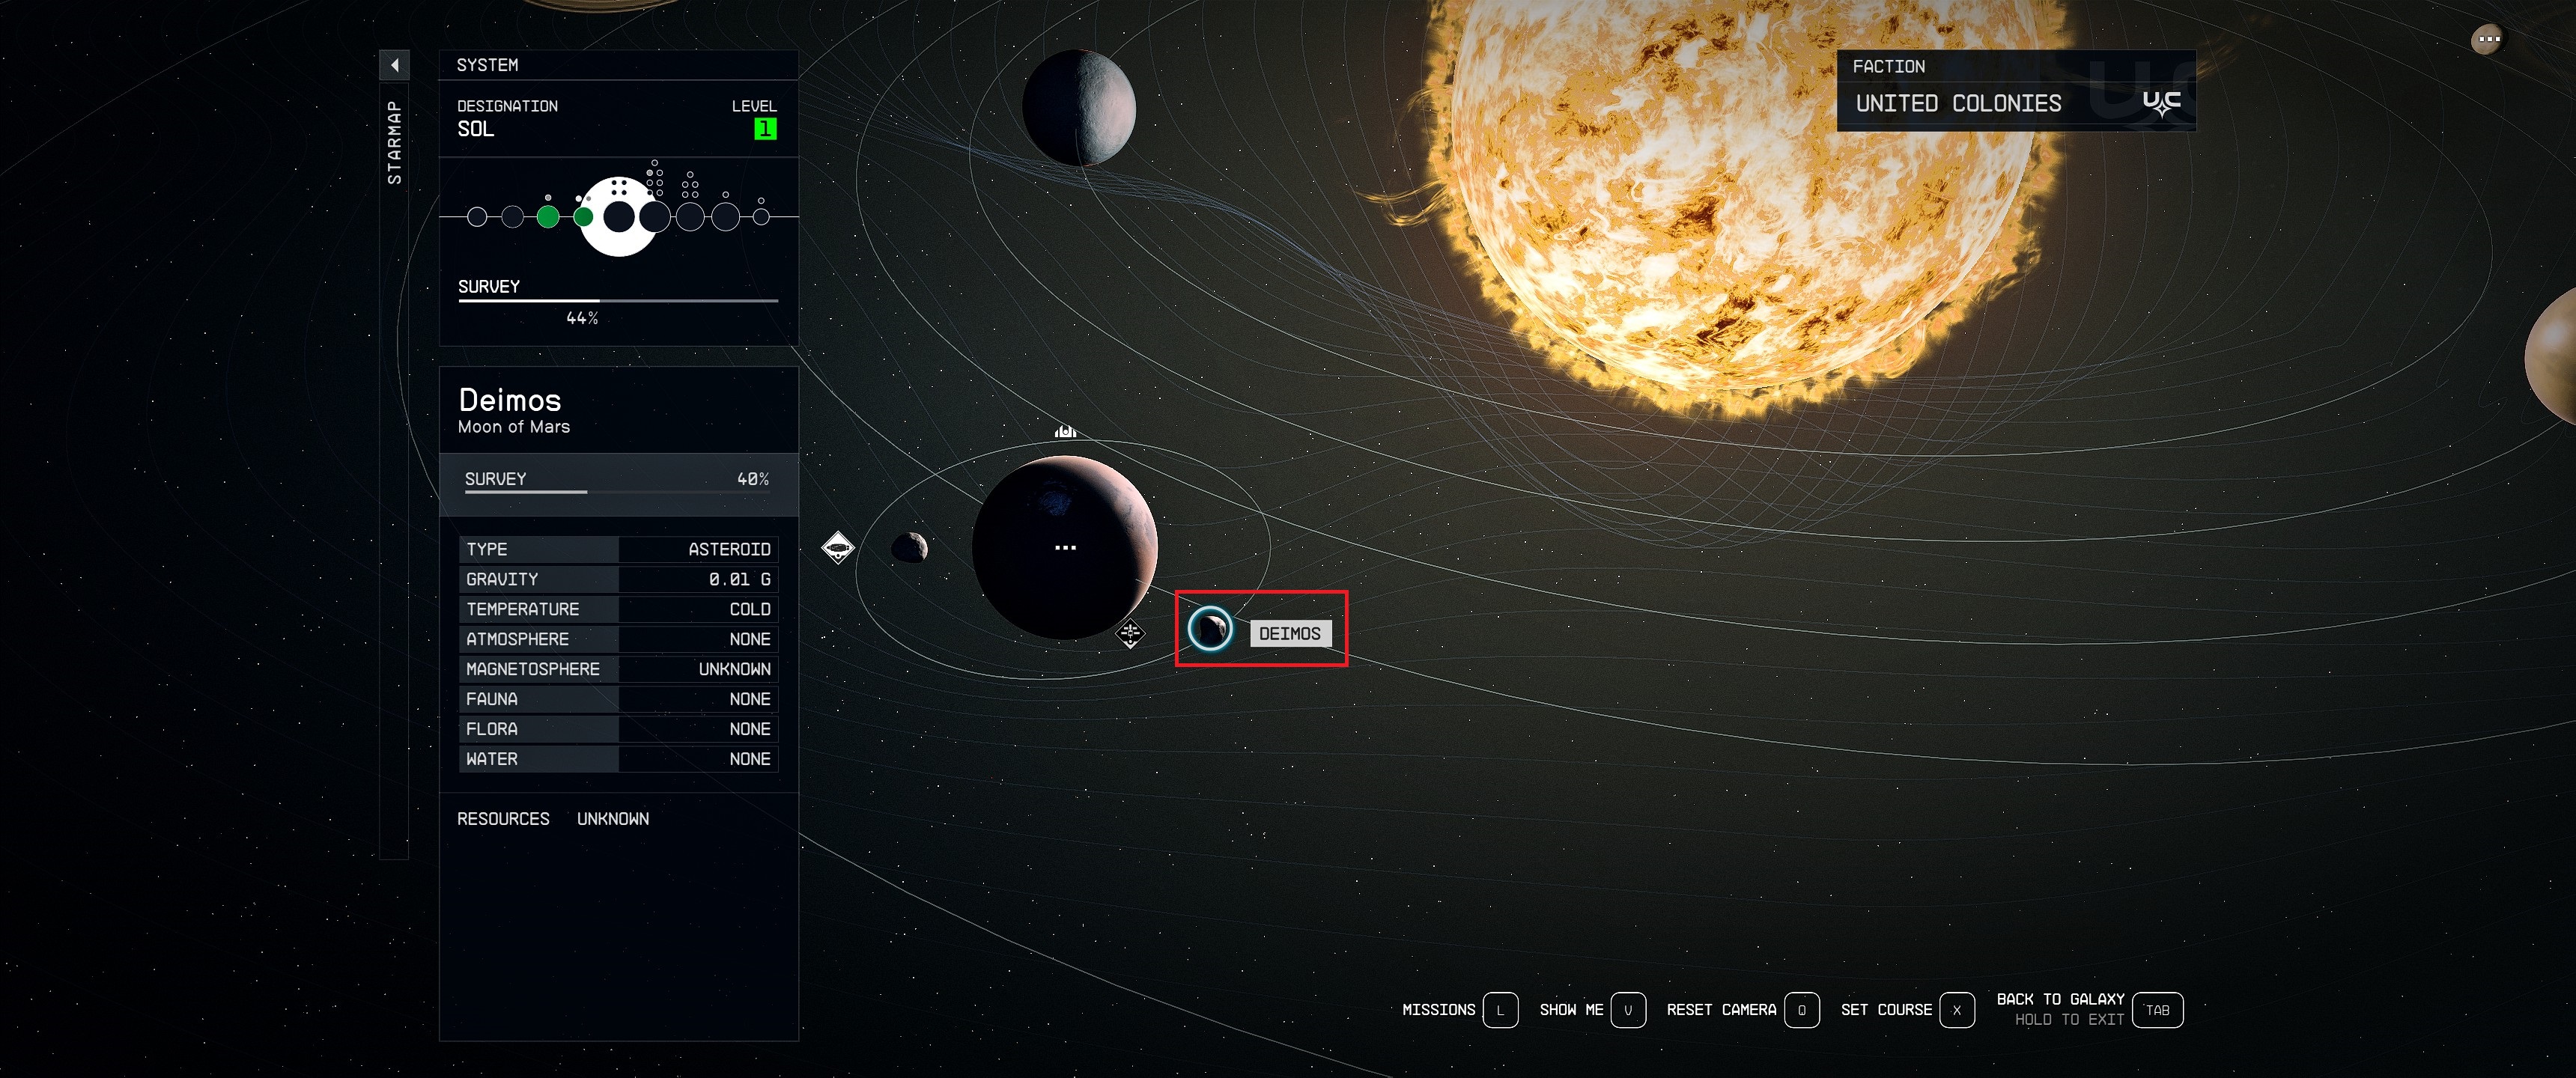2576x1078 pixels.
Task: Click the Show Me V key button
Action: pos(1627,1010)
